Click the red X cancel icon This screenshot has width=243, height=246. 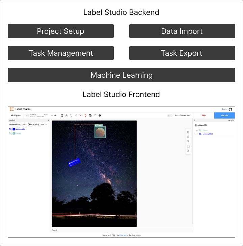[81, 116]
